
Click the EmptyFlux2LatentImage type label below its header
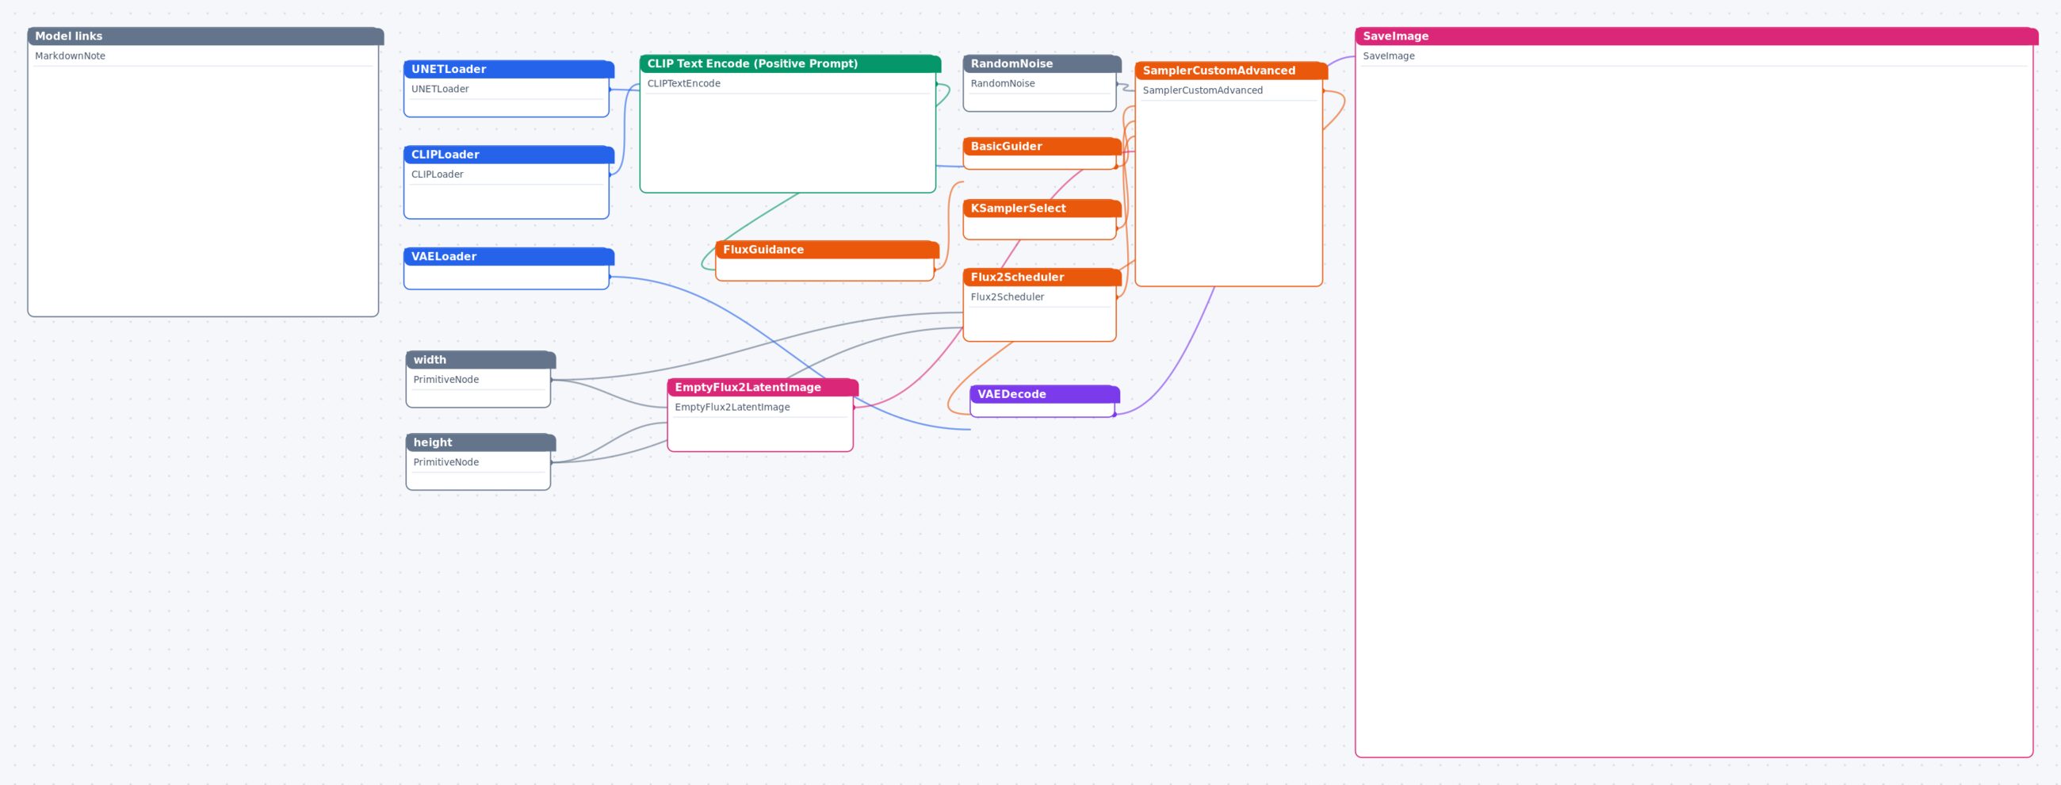(x=732, y=408)
